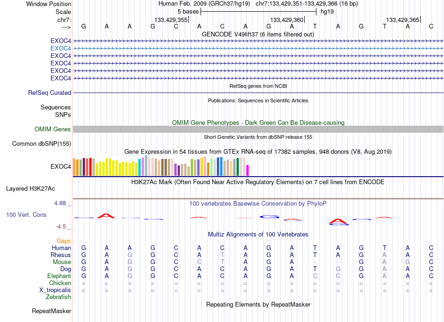Click the 5 bases scale bar
This screenshot has width=444, height=322.
(x=258, y=12)
